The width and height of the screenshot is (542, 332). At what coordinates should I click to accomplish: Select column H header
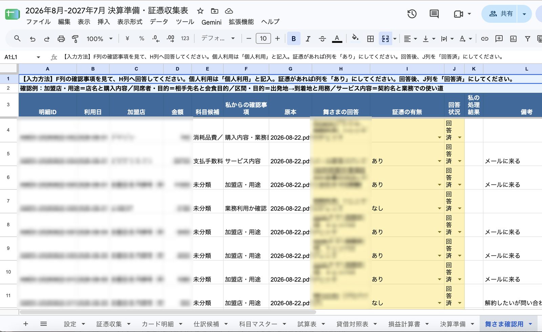[341, 69]
